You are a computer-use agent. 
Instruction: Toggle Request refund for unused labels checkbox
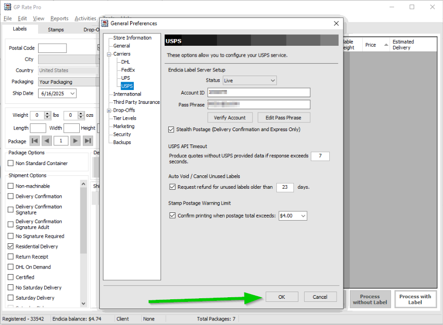click(x=172, y=187)
